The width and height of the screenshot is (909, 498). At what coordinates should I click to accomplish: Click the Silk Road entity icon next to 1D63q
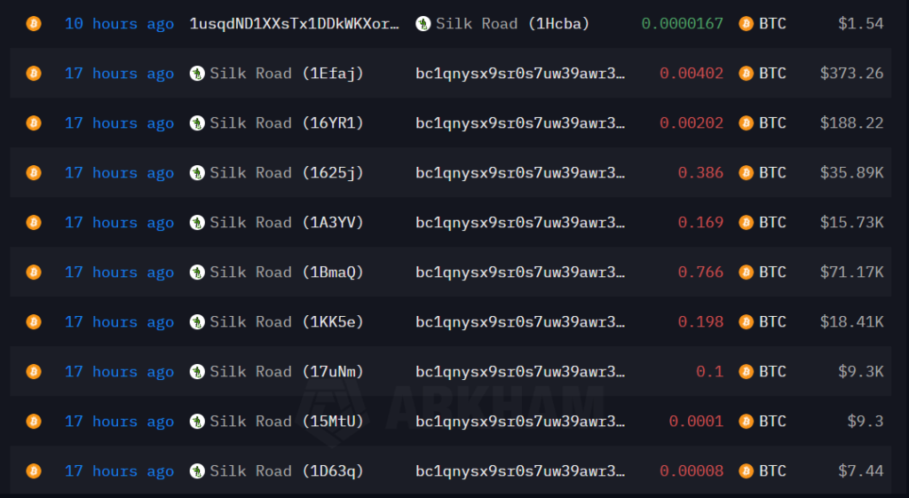coord(197,471)
